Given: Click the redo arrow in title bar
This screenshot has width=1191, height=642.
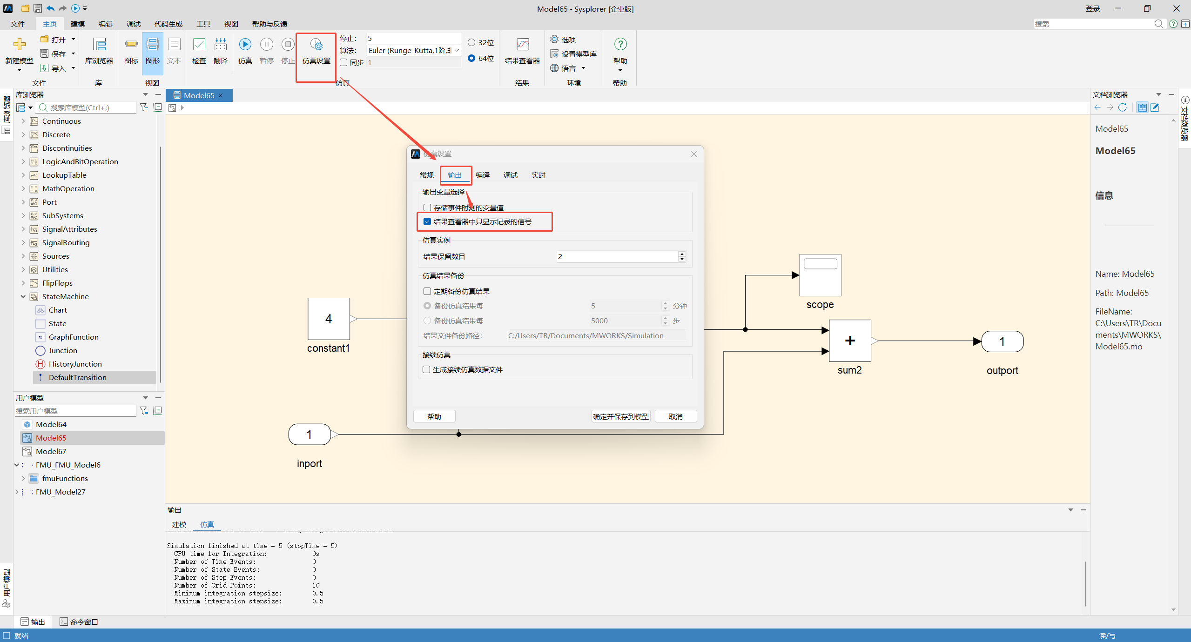Looking at the screenshot, I should 62,8.
